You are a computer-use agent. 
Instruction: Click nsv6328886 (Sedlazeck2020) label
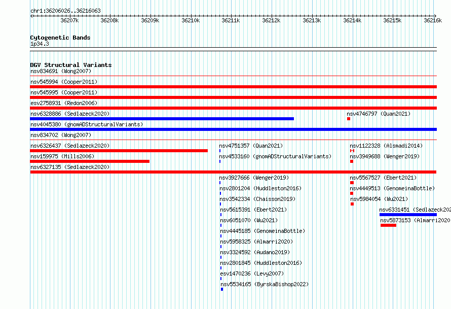point(70,114)
